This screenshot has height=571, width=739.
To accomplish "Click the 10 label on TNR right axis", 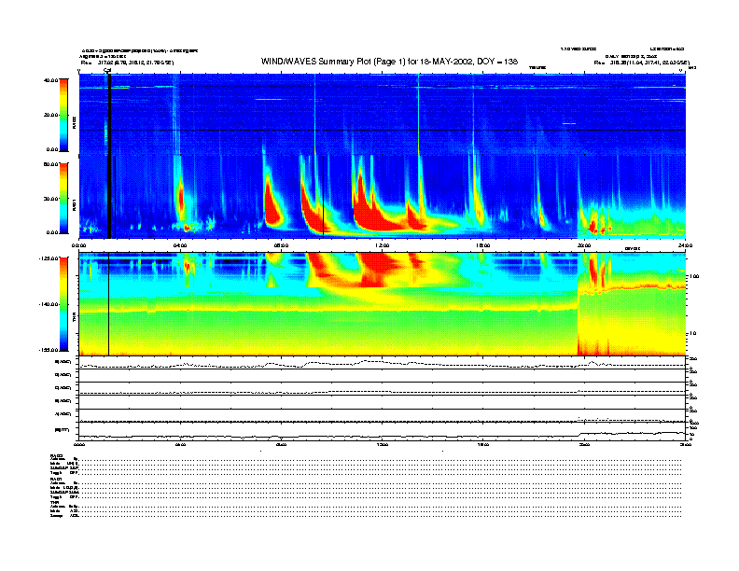I will 692,333.
